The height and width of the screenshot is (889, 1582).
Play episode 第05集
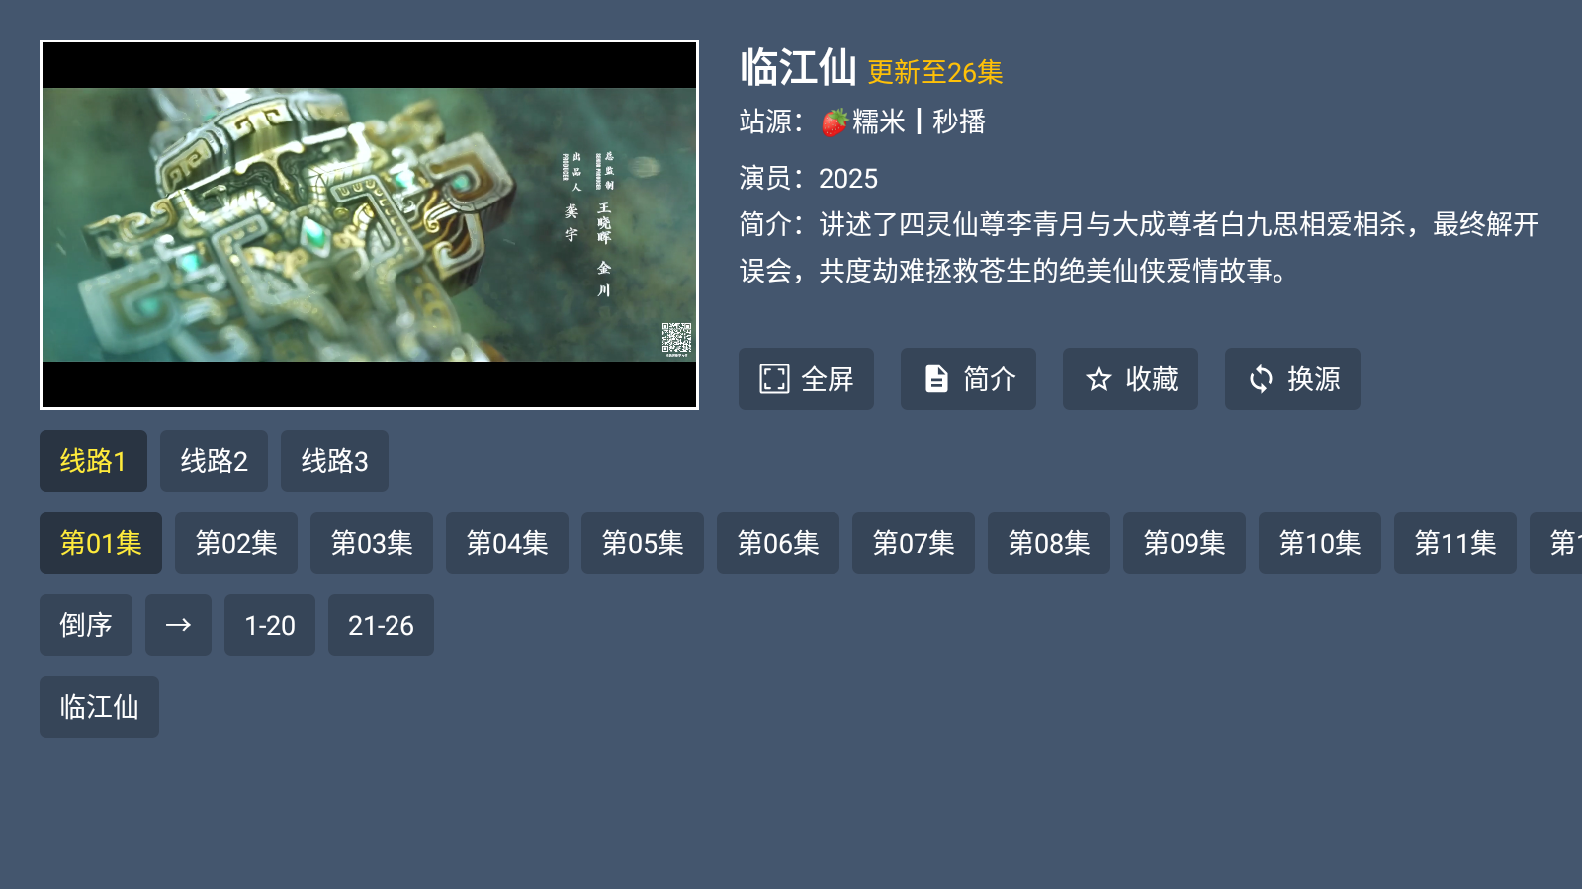coord(643,543)
